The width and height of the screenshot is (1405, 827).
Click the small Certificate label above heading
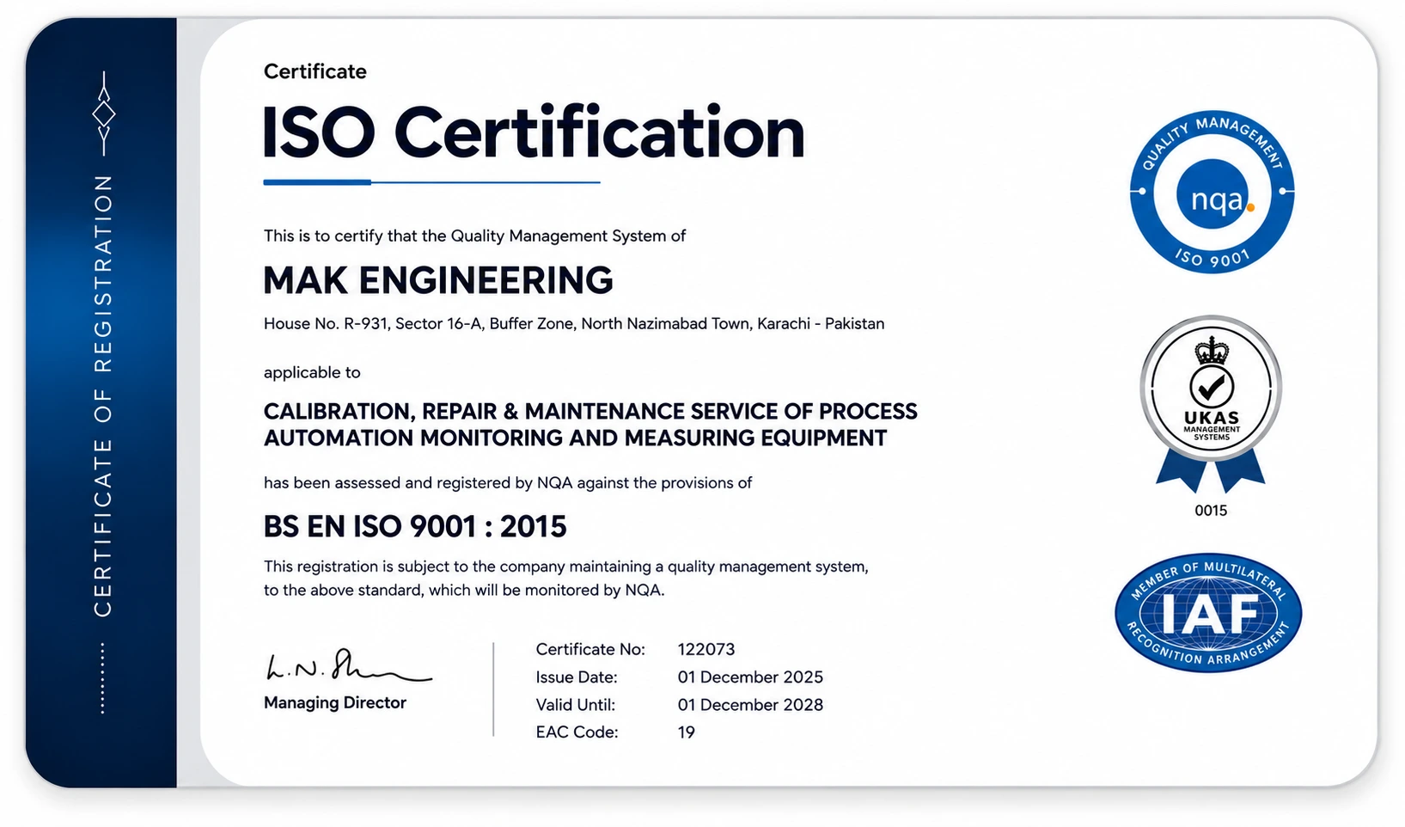click(315, 71)
